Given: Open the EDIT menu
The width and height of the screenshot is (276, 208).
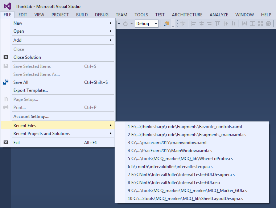Looking at the screenshot, I should [x=23, y=15].
